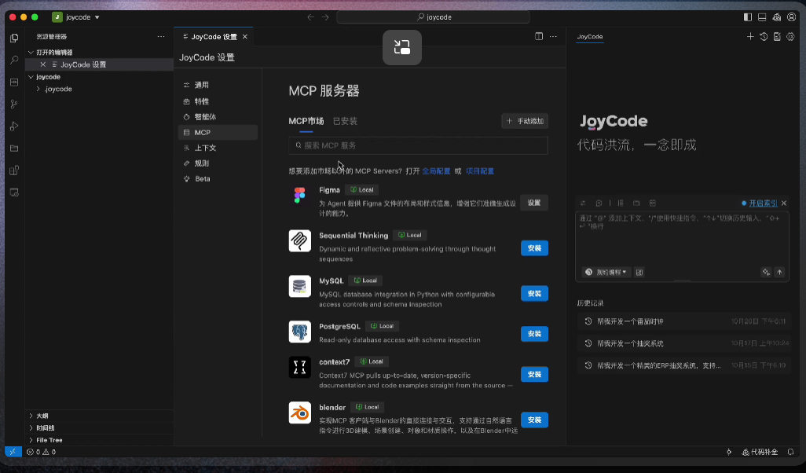
Task: Expand the 大纲 outline section
Action: click(31, 416)
